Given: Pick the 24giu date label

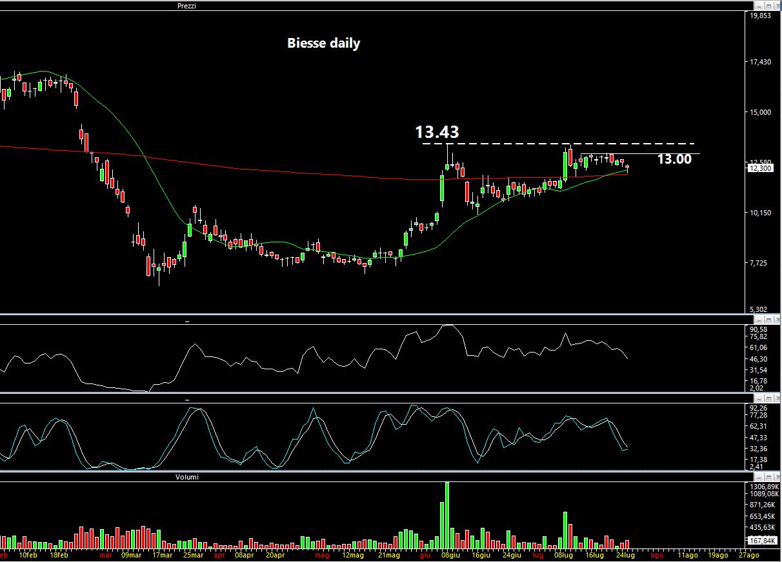Looking at the screenshot, I should [512, 554].
